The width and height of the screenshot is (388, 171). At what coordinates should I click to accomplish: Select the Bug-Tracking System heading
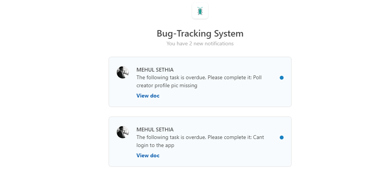point(200,34)
